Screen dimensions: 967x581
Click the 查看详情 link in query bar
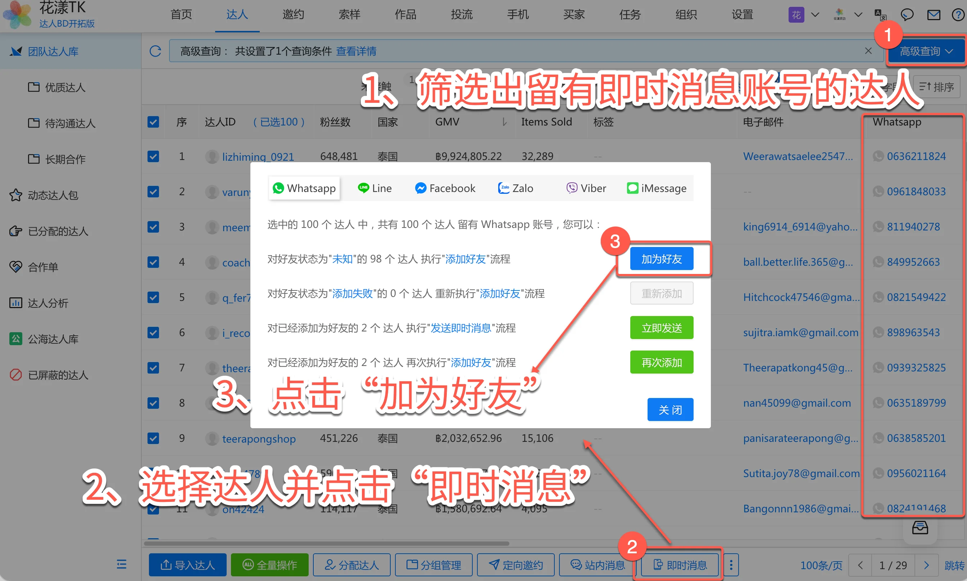coord(356,51)
